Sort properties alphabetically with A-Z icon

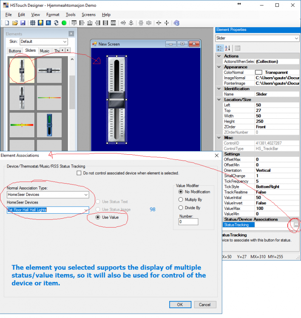pyautogui.click(x=227, y=48)
